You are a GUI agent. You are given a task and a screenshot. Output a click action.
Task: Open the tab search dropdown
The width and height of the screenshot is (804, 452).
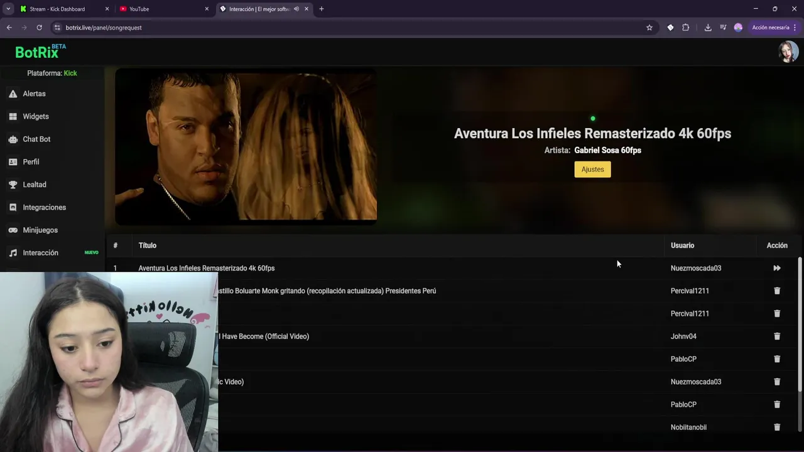click(8, 9)
